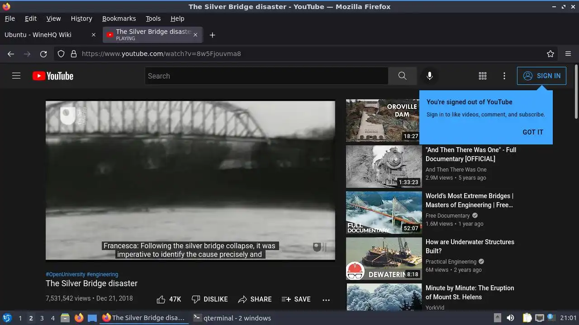Reload the page with the refresh icon
Image resolution: width=579 pixels, height=325 pixels.
coord(43,54)
